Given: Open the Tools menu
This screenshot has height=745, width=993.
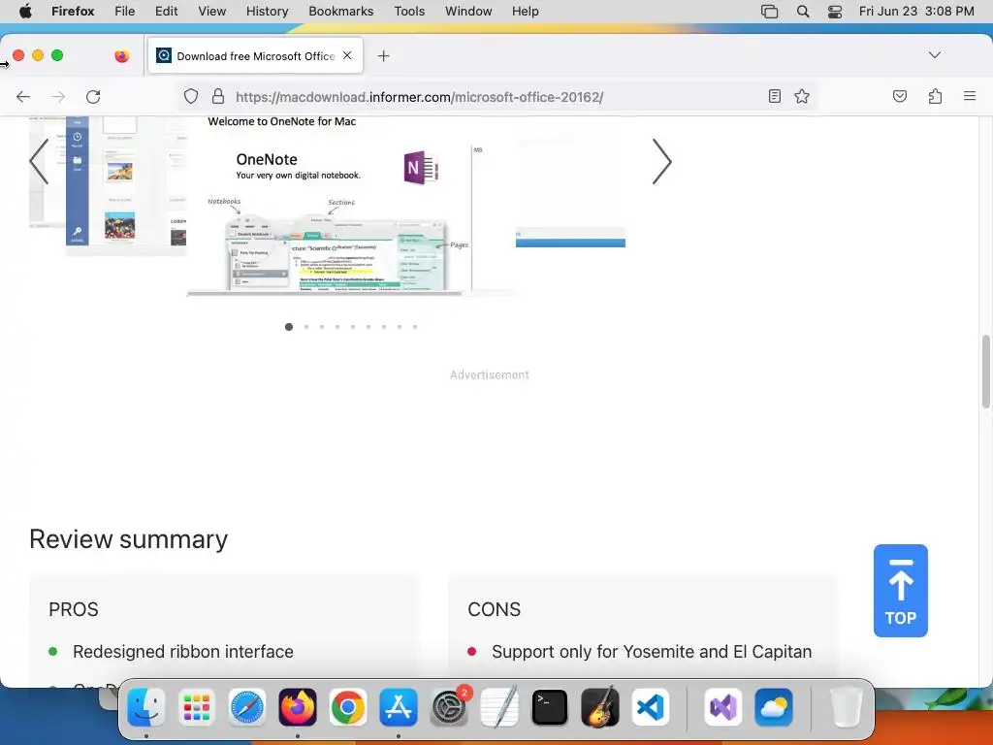Looking at the screenshot, I should point(409,11).
